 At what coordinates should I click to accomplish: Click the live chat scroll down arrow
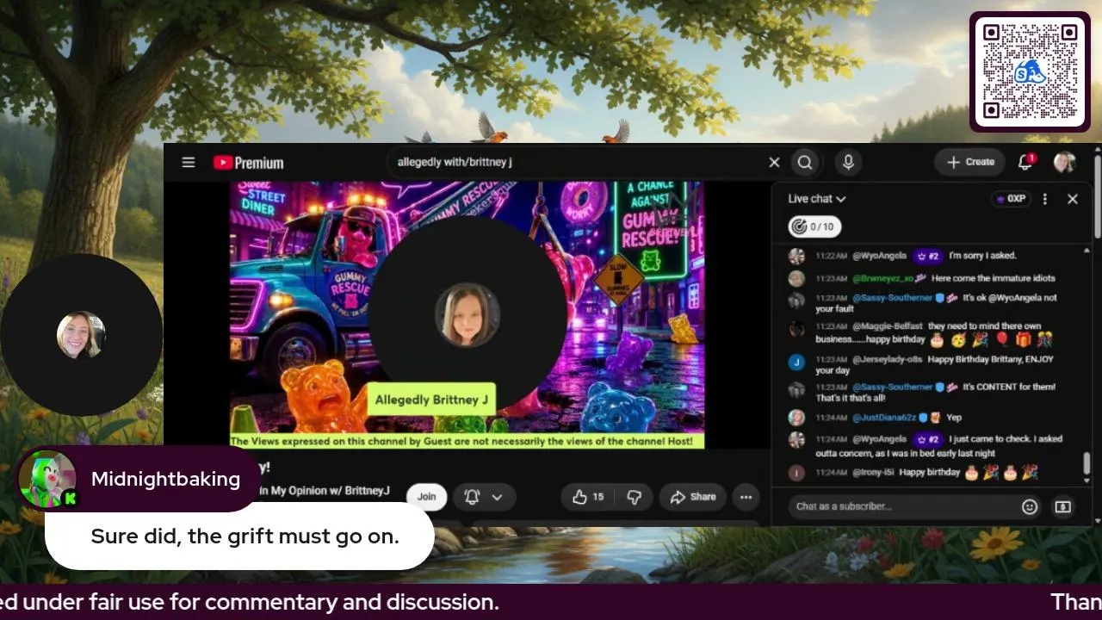(x=1087, y=482)
